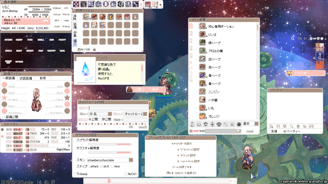Image resolution: width=328 pixels, height=184 pixels.
Task: Open the 称号 equipment tab
Action: point(43,78)
